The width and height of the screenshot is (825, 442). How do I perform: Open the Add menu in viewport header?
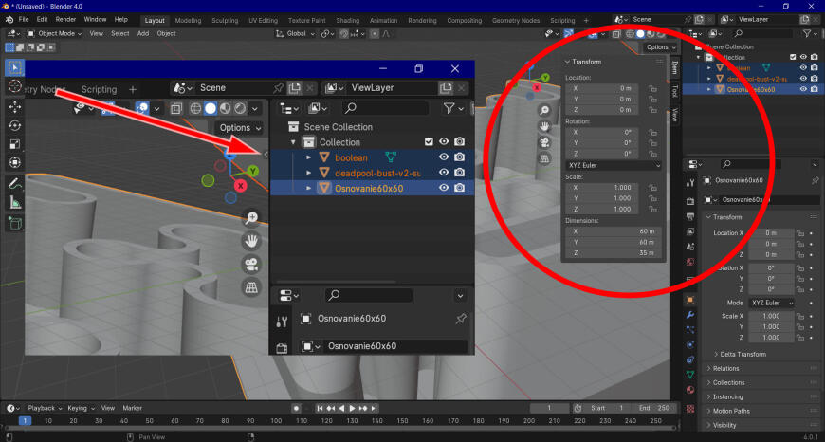(x=143, y=34)
